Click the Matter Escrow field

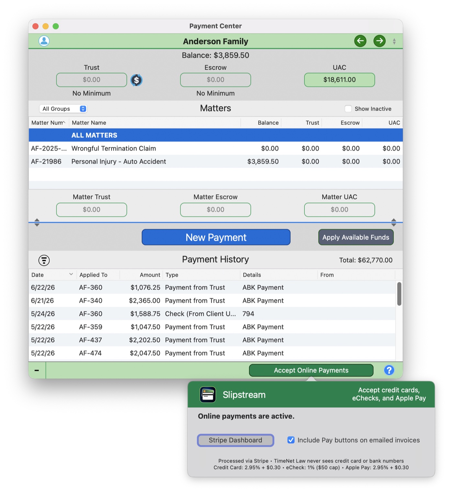(215, 210)
